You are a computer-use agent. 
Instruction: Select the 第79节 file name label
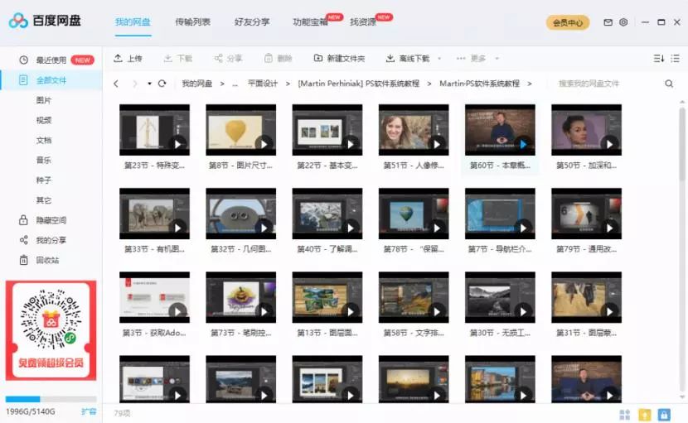(587, 249)
